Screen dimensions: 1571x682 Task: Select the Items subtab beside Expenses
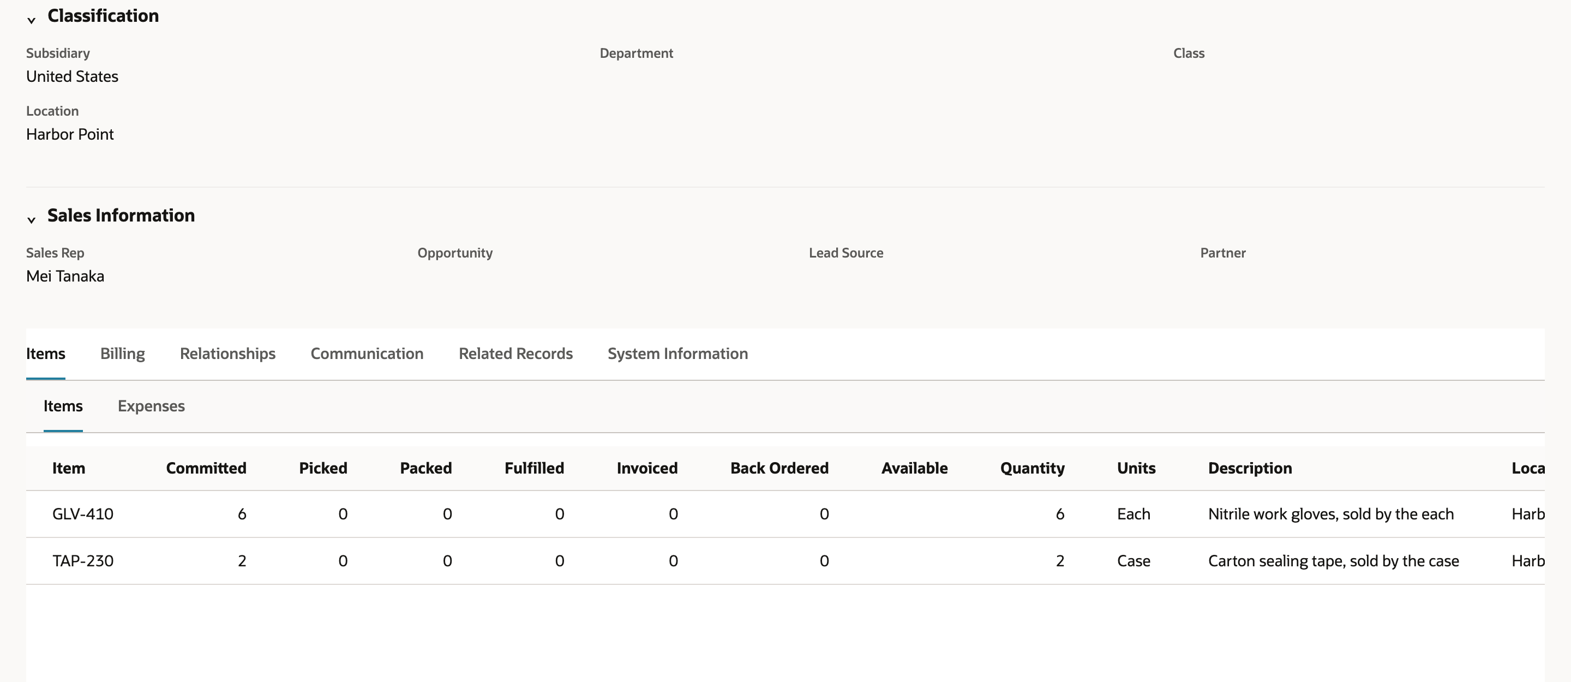63,406
